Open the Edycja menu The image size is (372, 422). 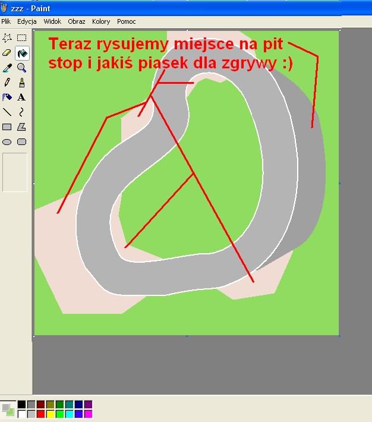[27, 21]
